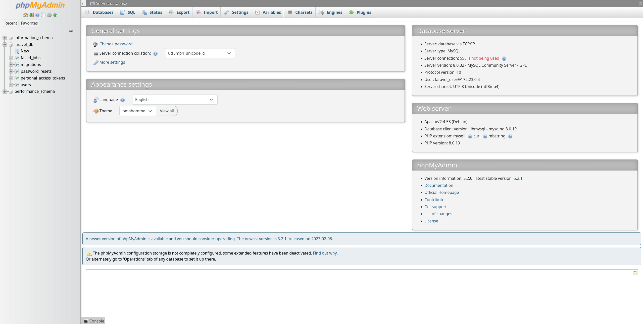Reload navigation panel with green arrow icon
Viewport: 643px width, 324px height.
click(55, 15)
